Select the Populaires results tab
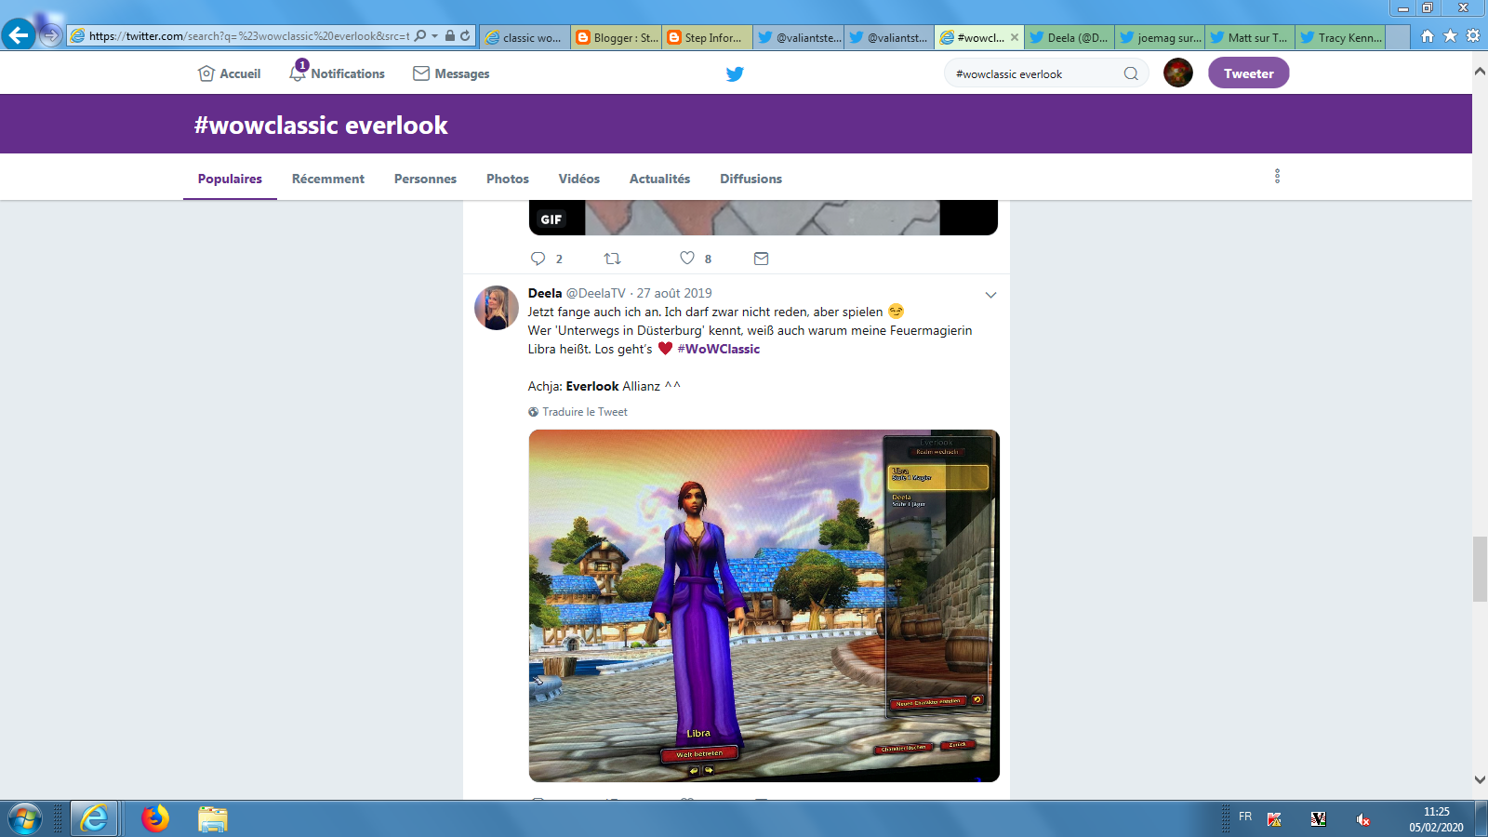The width and height of the screenshot is (1488, 837). click(x=230, y=179)
